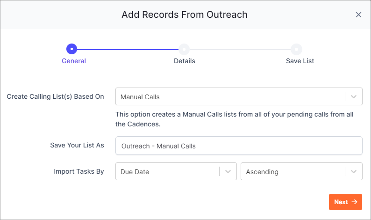Open the Manual Calls dropdown
The height and width of the screenshot is (220, 371).
pyautogui.click(x=239, y=96)
